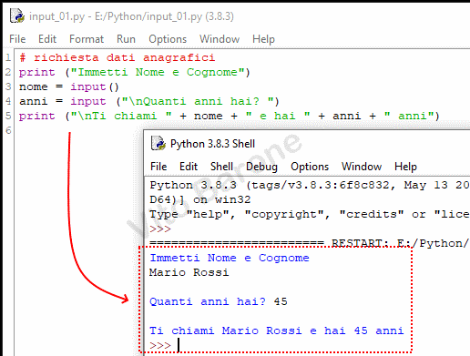
Task: Click the Python Shell window icon
Action: pos(158,143)
